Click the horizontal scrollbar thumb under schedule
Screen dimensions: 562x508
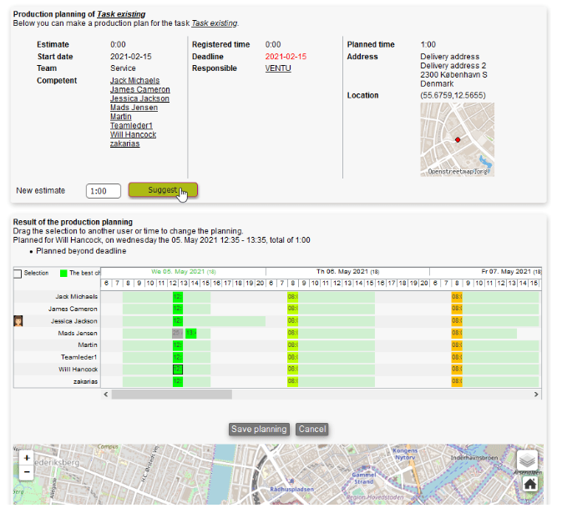(171, 394)
